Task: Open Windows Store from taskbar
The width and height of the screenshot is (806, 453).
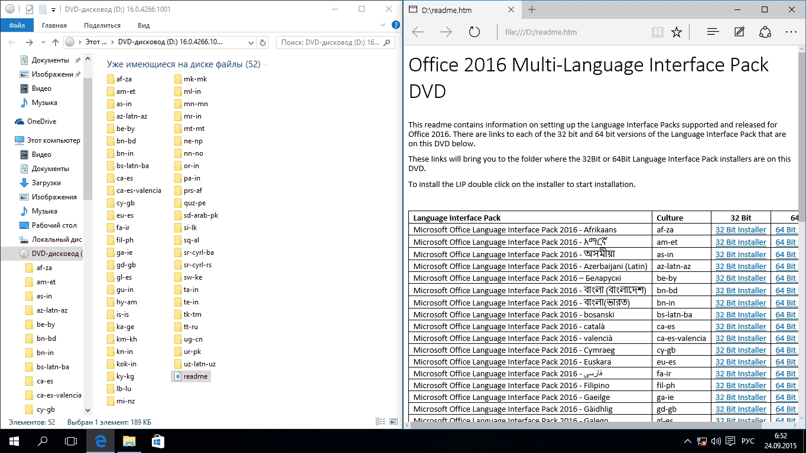Action: 157,441
